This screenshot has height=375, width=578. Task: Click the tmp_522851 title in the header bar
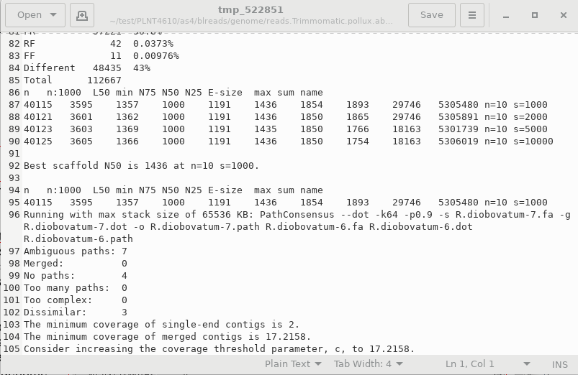250,10
